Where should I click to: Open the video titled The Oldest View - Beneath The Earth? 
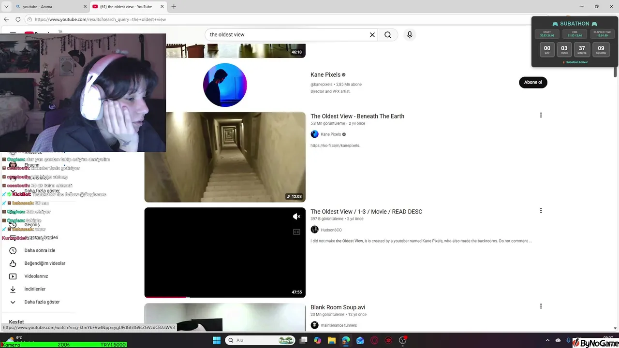(x=357, y=116)
